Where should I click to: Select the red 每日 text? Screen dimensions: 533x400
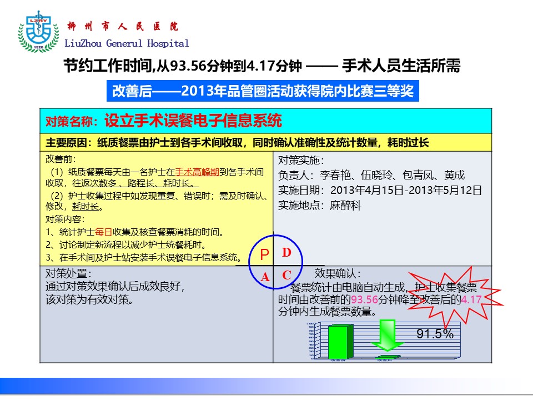tap(104, 232)
